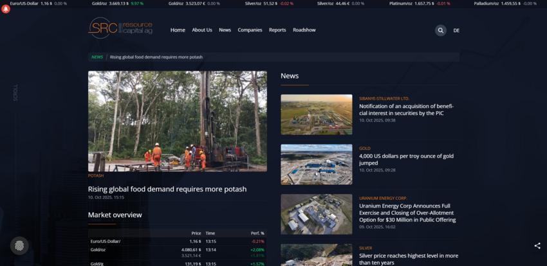Select the Reports menu item
The width and height of the screenshot is (547, 266).
coord(277,30)
